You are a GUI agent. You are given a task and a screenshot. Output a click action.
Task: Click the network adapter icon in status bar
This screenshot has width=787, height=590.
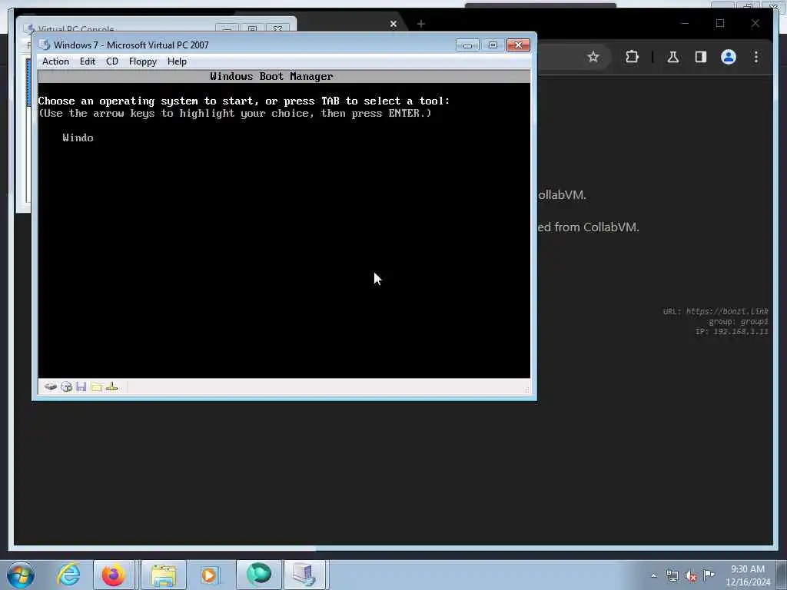coord(112,387)
